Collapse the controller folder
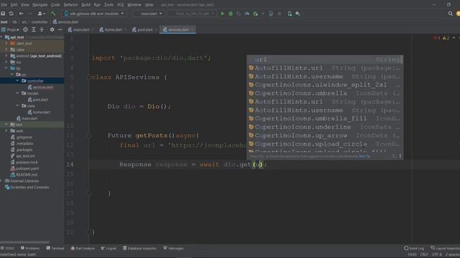Screen dimensions: 460x258 (17, 81)
